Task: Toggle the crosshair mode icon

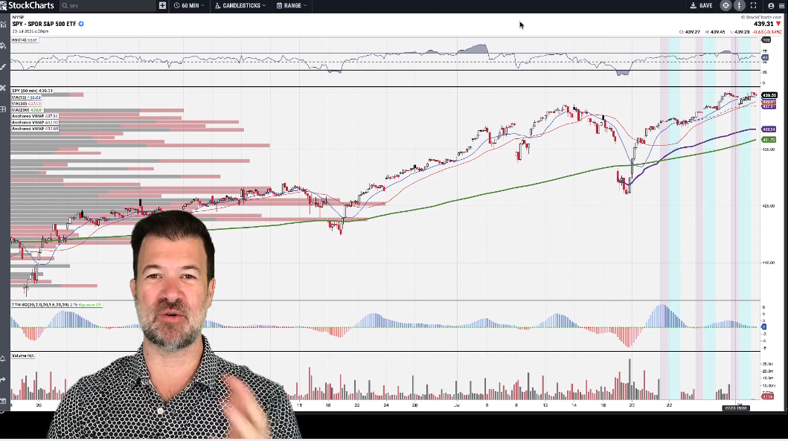Action: 725,5
